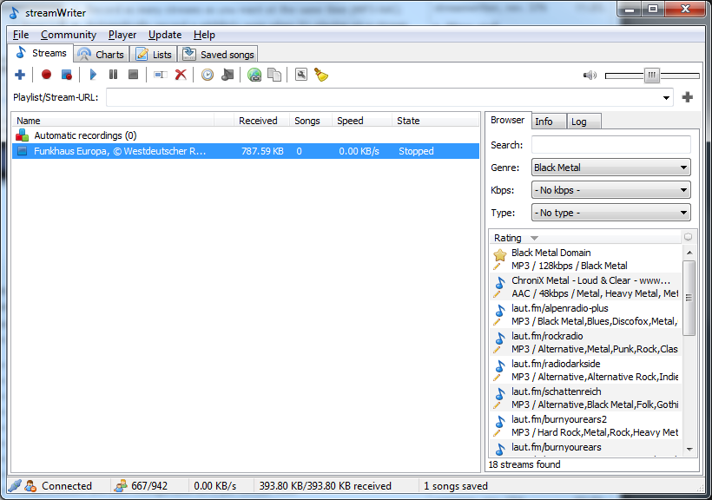The image size is (712, 500).
Task: Click the blue plus add stream icon
Action: point(20,75)
